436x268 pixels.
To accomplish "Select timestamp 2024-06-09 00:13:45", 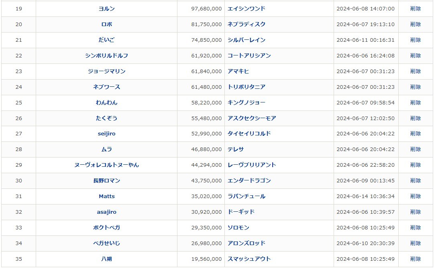I will coord(366,181).
